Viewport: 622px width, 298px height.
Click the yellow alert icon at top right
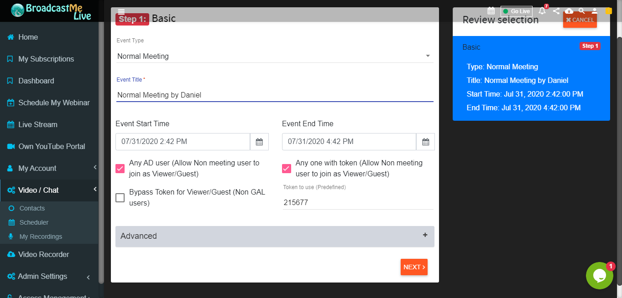[x=609, y=11]
